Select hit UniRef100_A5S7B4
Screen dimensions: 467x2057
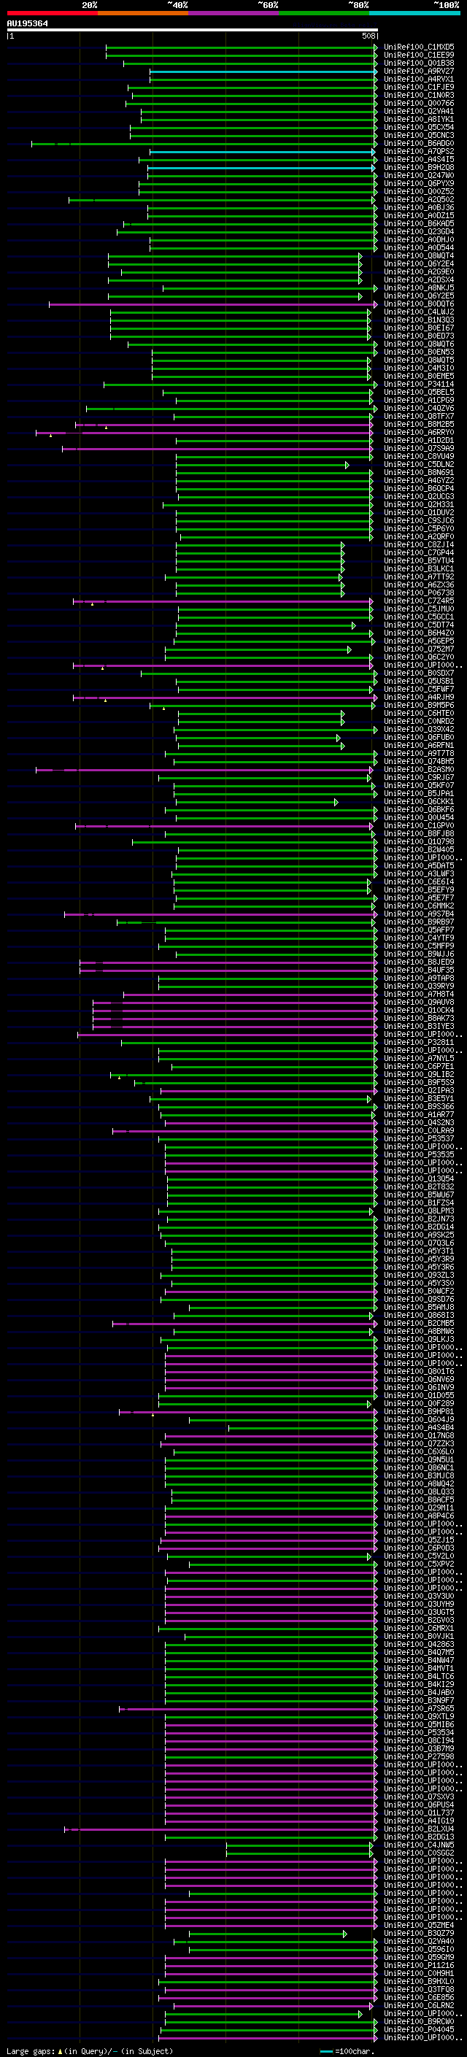419,914
